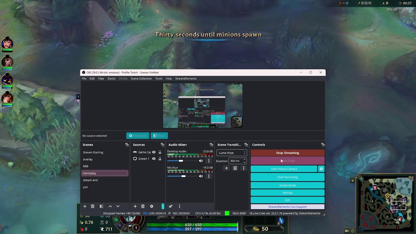The height and width of the screenshot is (234, 416).
Task: Click Start Virtual Camera button
Action: pos(284,169)
